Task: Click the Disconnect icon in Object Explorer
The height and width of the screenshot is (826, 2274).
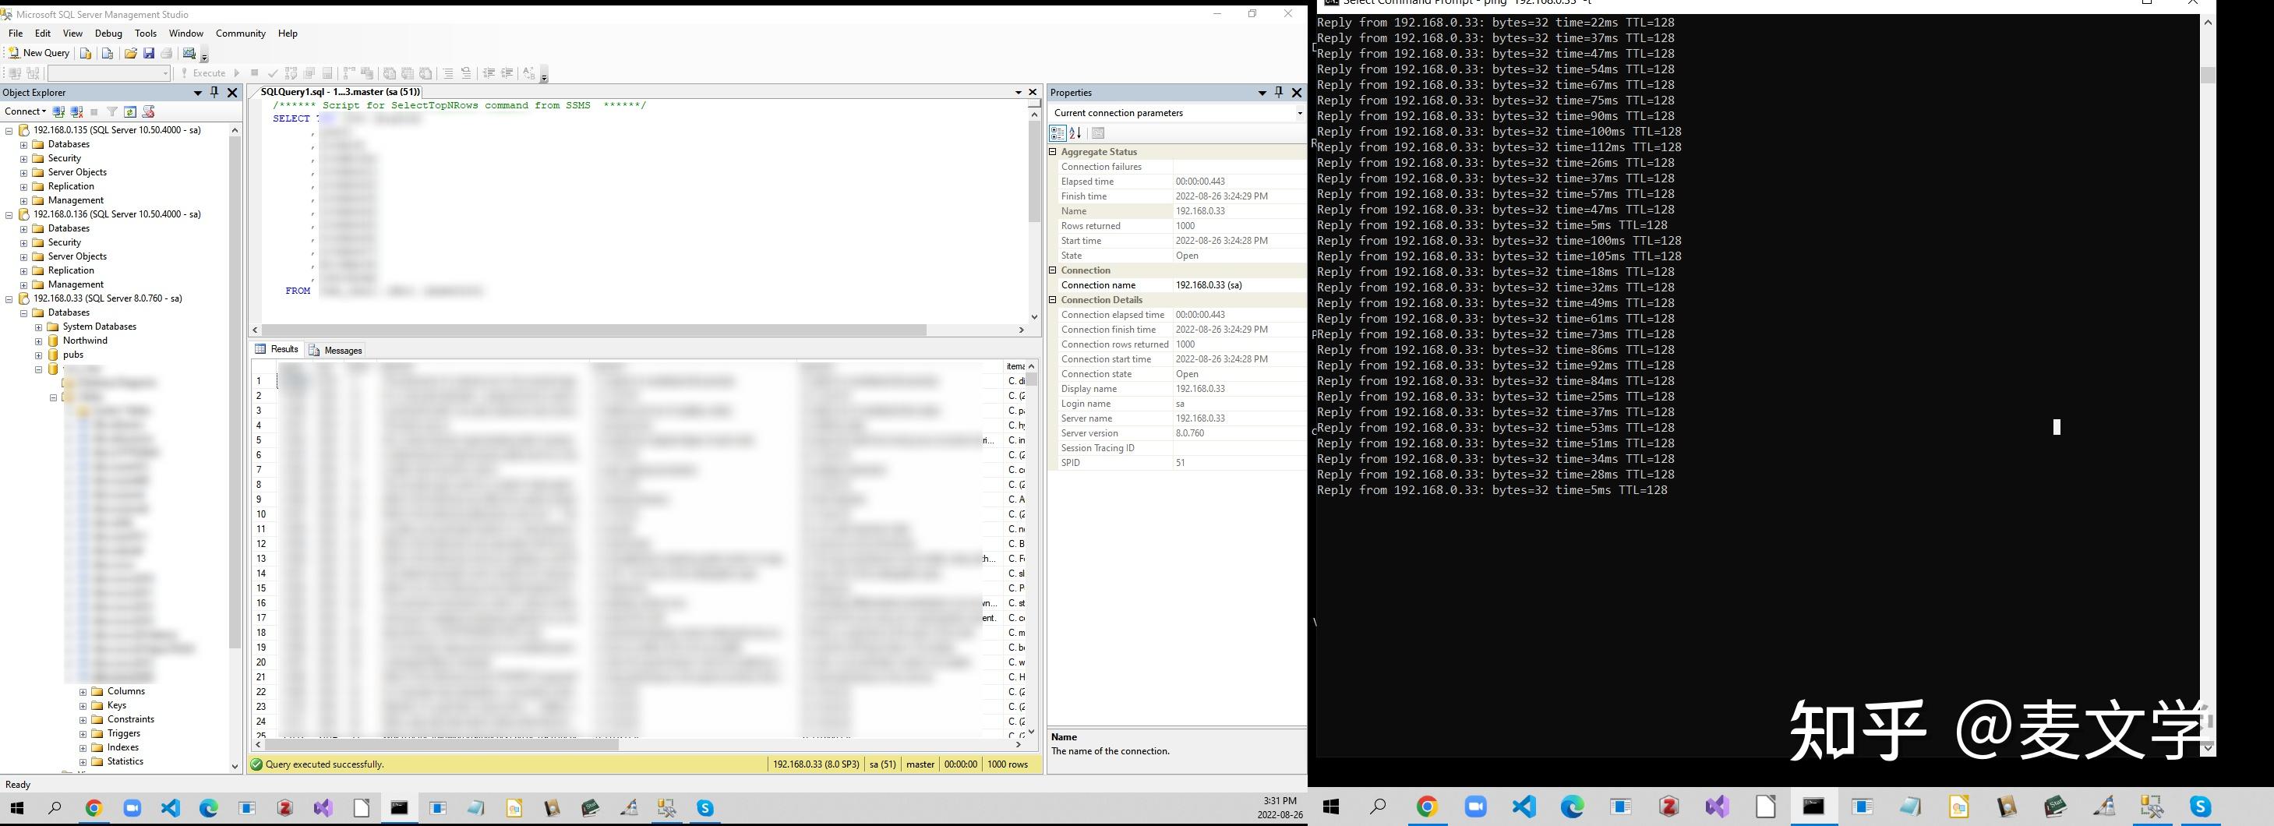Action: (77, 112)
